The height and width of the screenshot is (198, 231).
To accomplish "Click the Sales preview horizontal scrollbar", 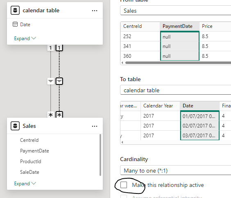I will (x=178, y=63).
